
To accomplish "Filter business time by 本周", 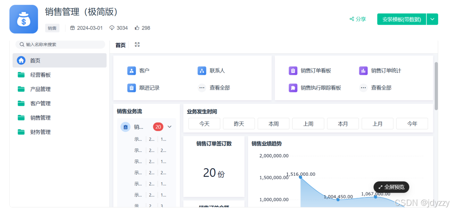I will (x=274, y=124).
